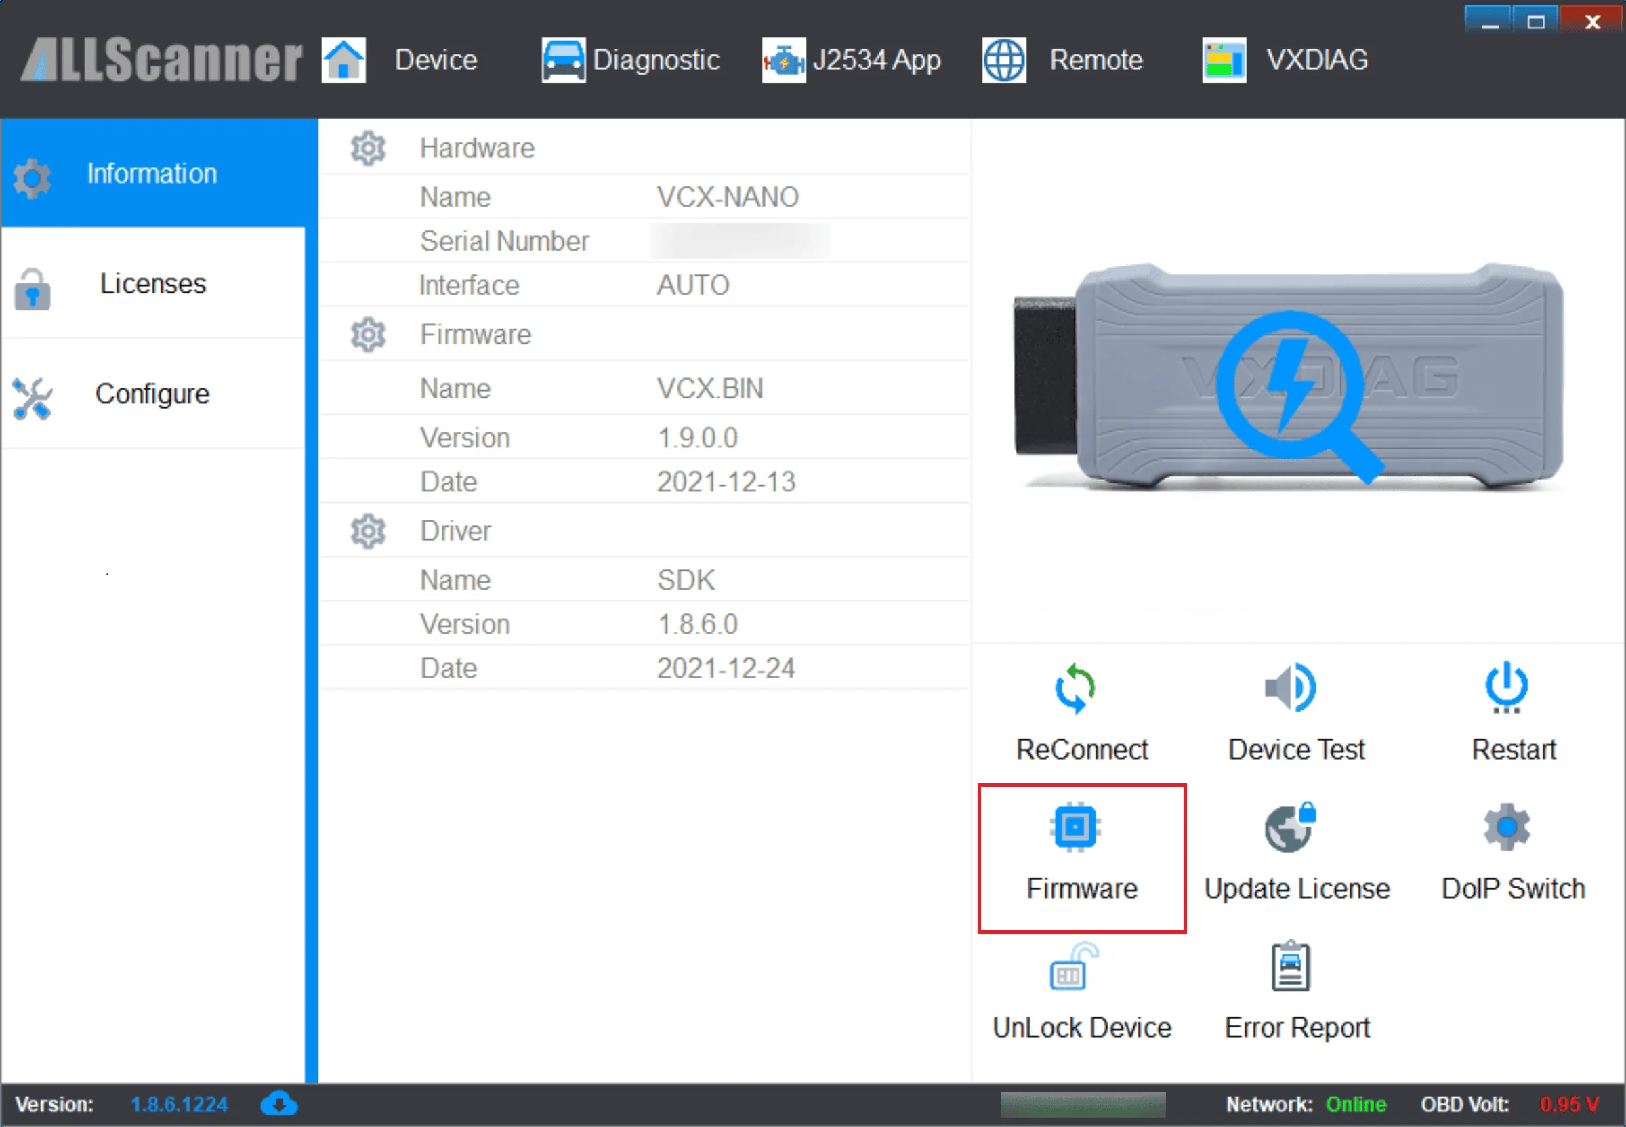Run the Device Test
1626x1127 pixels.
1290,689
